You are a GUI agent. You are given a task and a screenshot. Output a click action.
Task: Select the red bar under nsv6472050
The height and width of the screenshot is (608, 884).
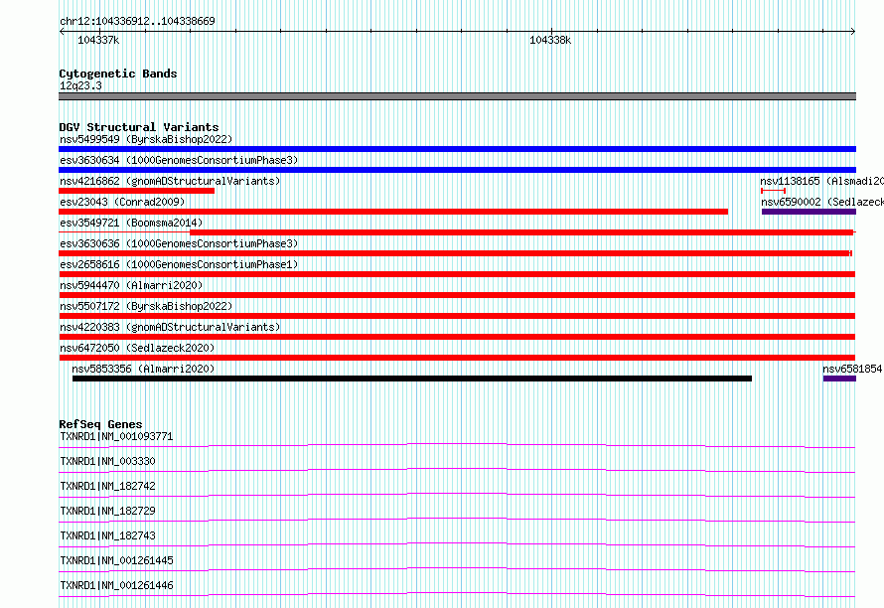pyautogui.click(x=457, y=358)
